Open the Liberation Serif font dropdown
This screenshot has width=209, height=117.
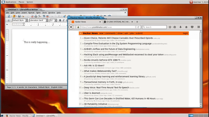[x=47, y=20]
